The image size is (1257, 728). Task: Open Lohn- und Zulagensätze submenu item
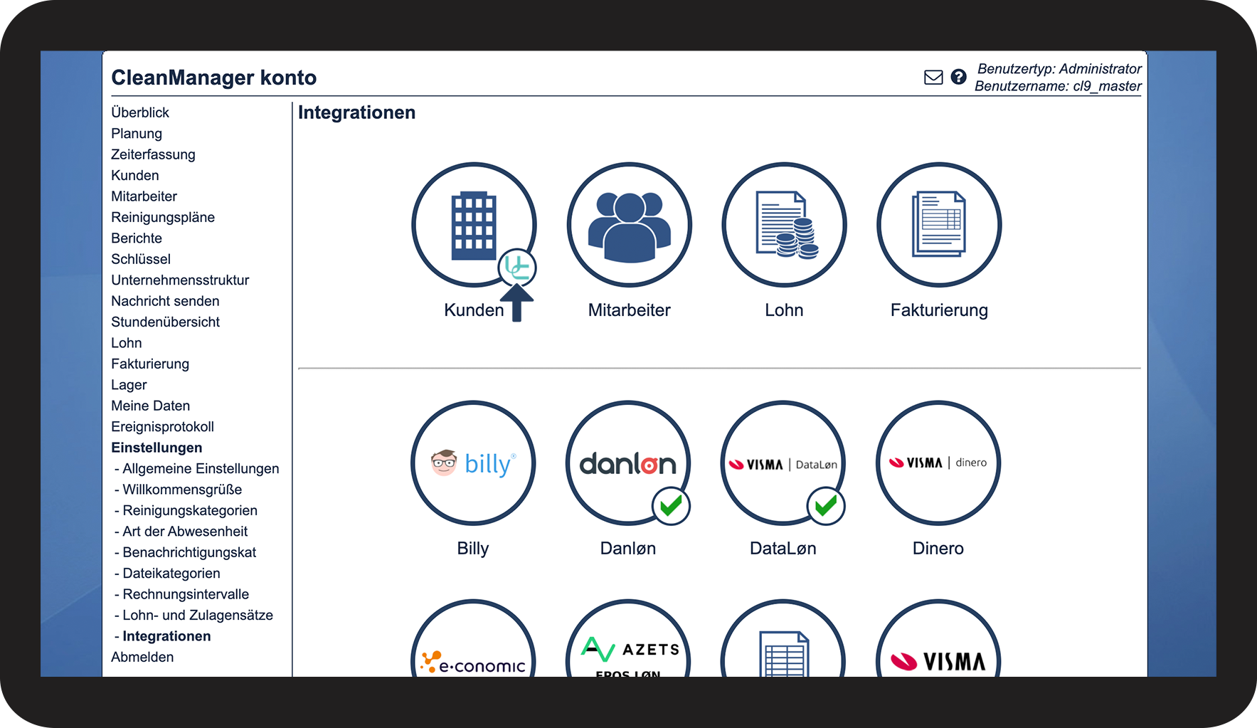[198, 615]
